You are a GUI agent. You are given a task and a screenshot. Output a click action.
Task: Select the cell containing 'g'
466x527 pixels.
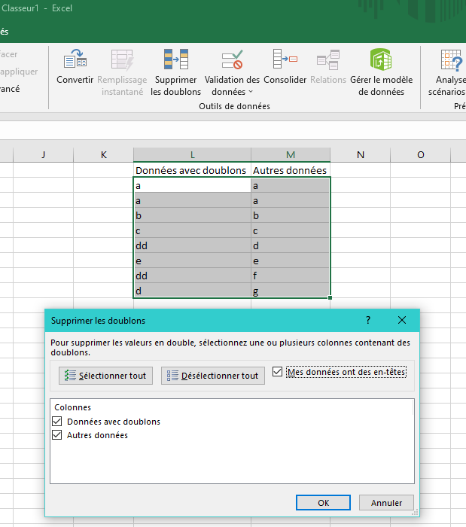tap(291, 291)
